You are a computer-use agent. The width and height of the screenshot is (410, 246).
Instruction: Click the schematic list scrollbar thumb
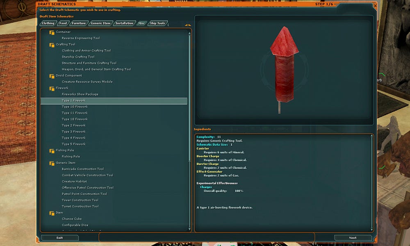tap(189, 98)
